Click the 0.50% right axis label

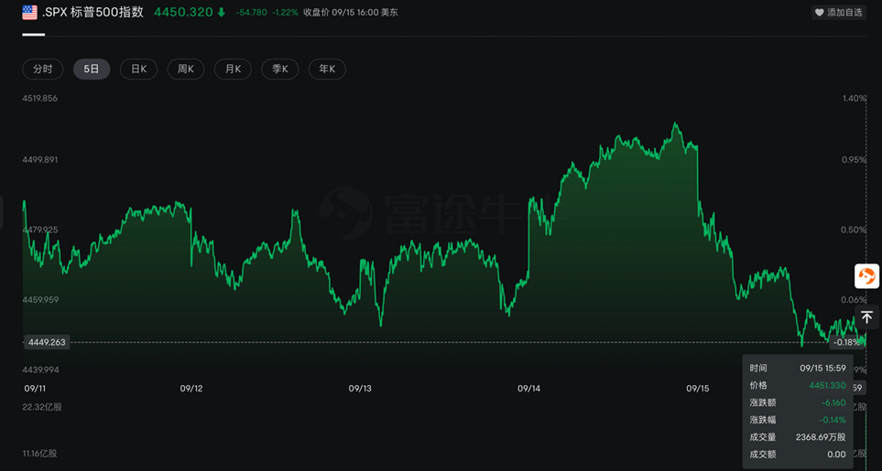pyautogui.click(x=854, y=230)
